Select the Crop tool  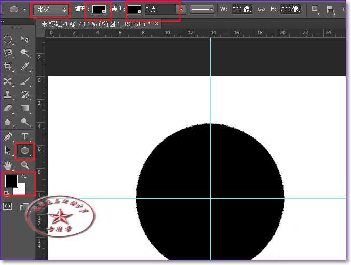8,66
